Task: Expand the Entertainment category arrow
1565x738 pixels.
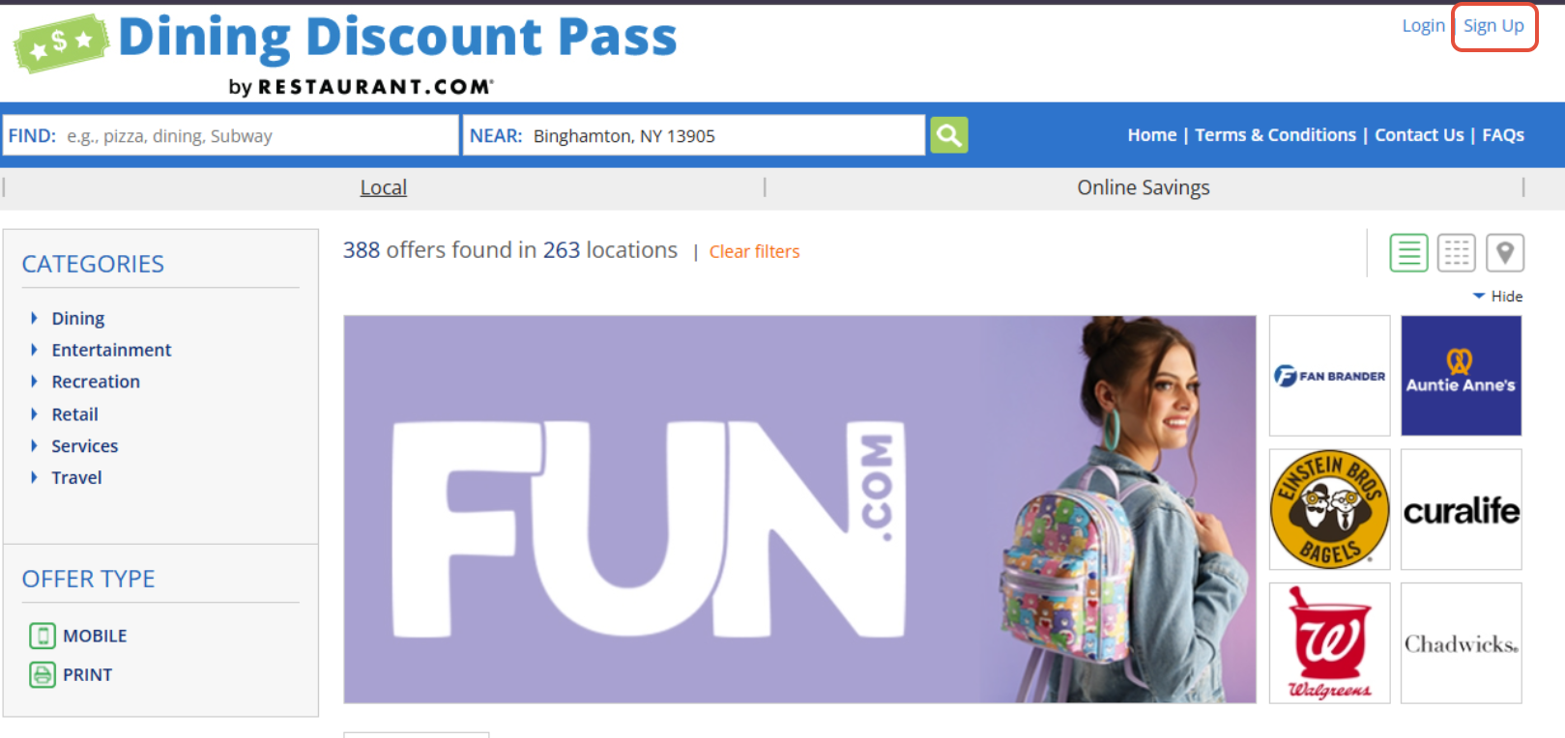Action: 34,350
